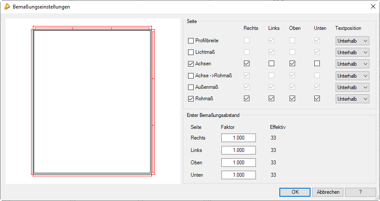Image resolution: width=380 pixels, height=201 pixels.
Task: Check the Links checkbox for Achsen
Action: click(271, 64)
